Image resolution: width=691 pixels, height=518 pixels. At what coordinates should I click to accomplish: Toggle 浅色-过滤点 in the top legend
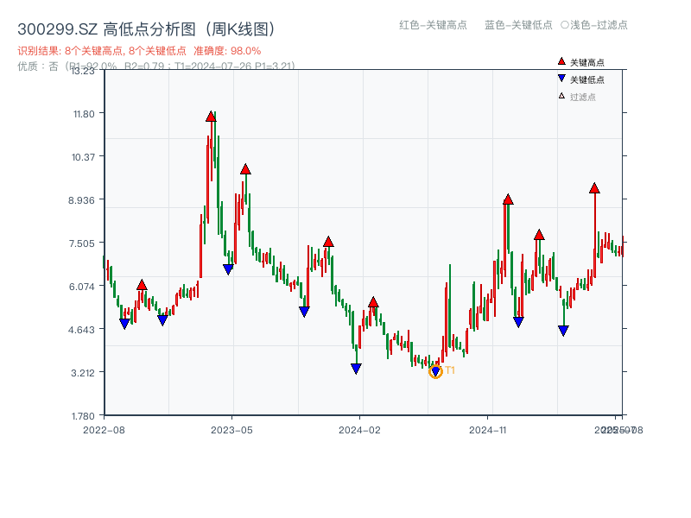point(592,25)
